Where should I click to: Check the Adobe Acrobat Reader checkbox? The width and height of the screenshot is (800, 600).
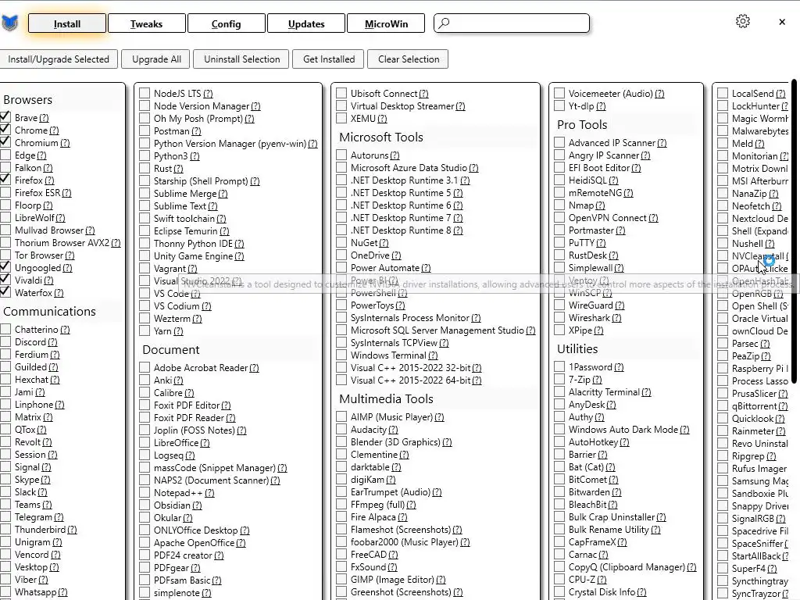coord(145,368)
